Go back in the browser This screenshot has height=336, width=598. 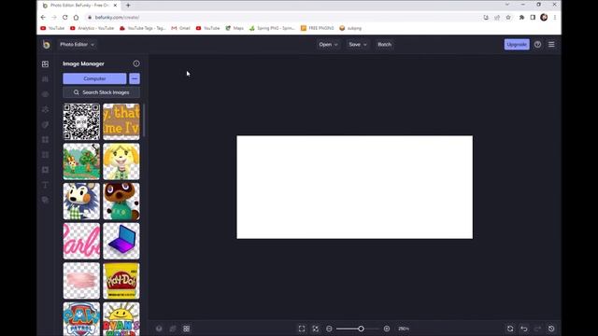(x=43, y=17)
